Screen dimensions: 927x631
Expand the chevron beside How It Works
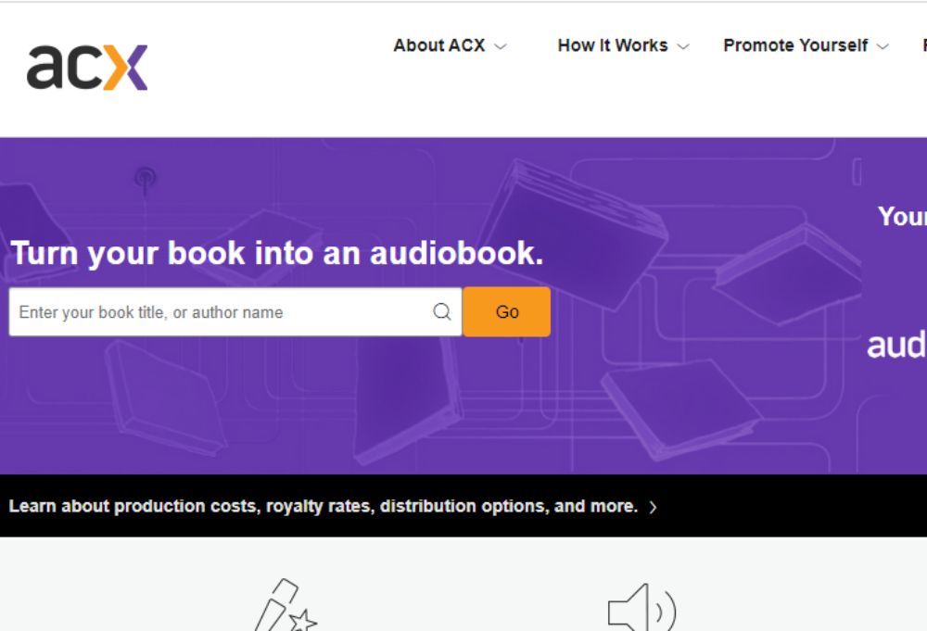coord(683,46)
